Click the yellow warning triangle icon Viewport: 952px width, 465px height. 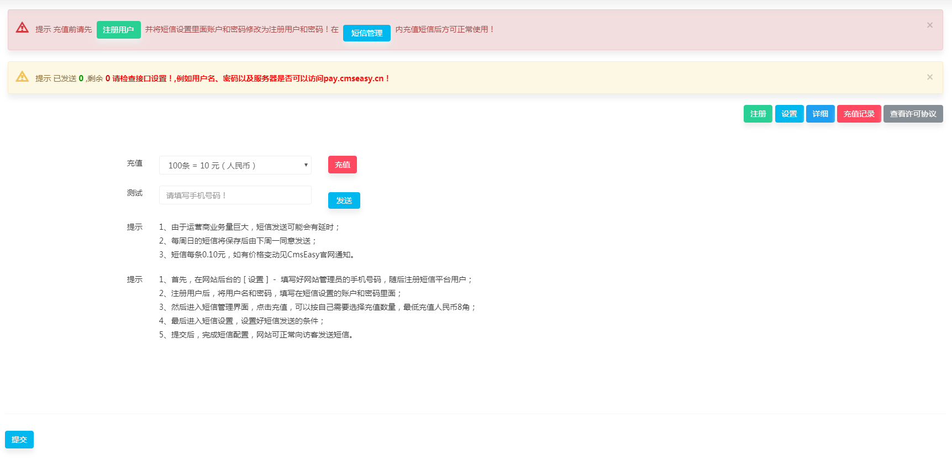(x=22, y=77)
